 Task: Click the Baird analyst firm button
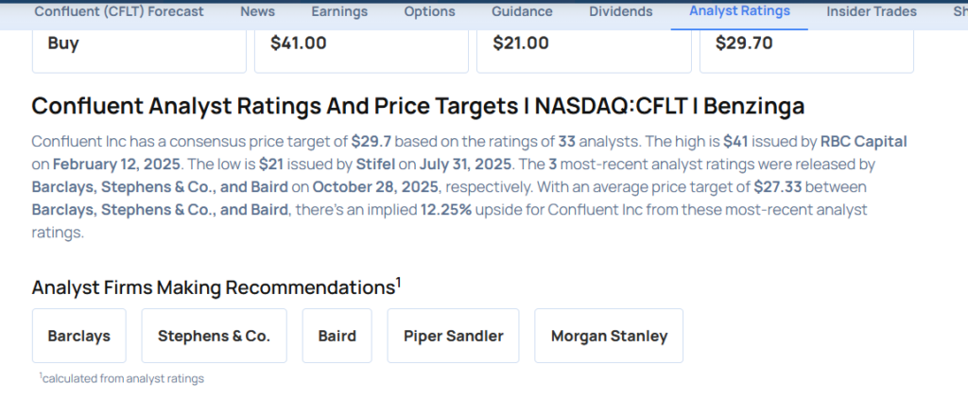pos(337,336)
